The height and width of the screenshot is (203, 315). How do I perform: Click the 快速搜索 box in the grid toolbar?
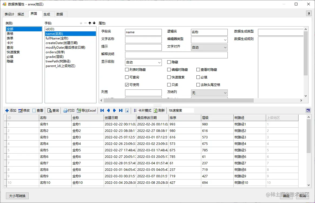pyautogui.click(x=181, y=111)
